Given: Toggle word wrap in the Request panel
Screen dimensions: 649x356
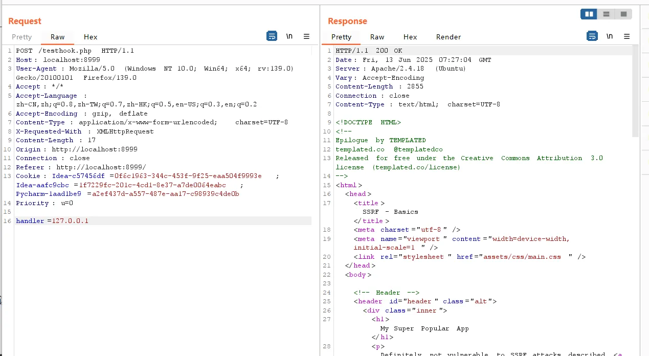Looking at the screenshot, I should (272, 36).
